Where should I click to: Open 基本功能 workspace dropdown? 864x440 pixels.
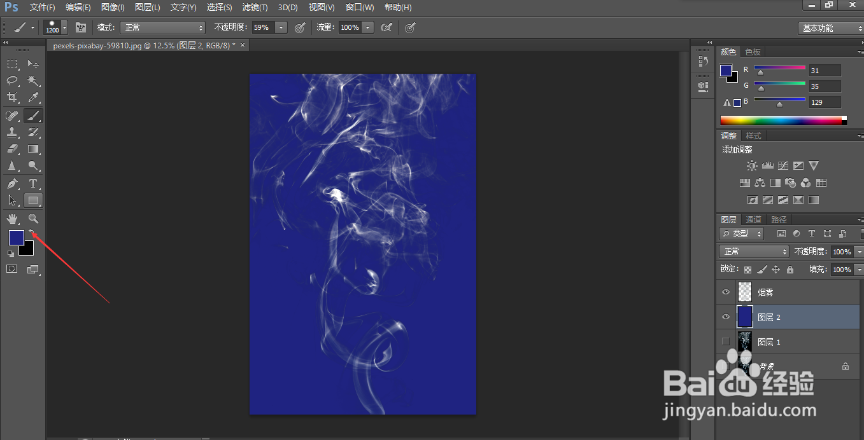pos(830,28)
